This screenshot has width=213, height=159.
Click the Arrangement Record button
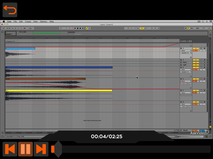[x=80, y=28]
